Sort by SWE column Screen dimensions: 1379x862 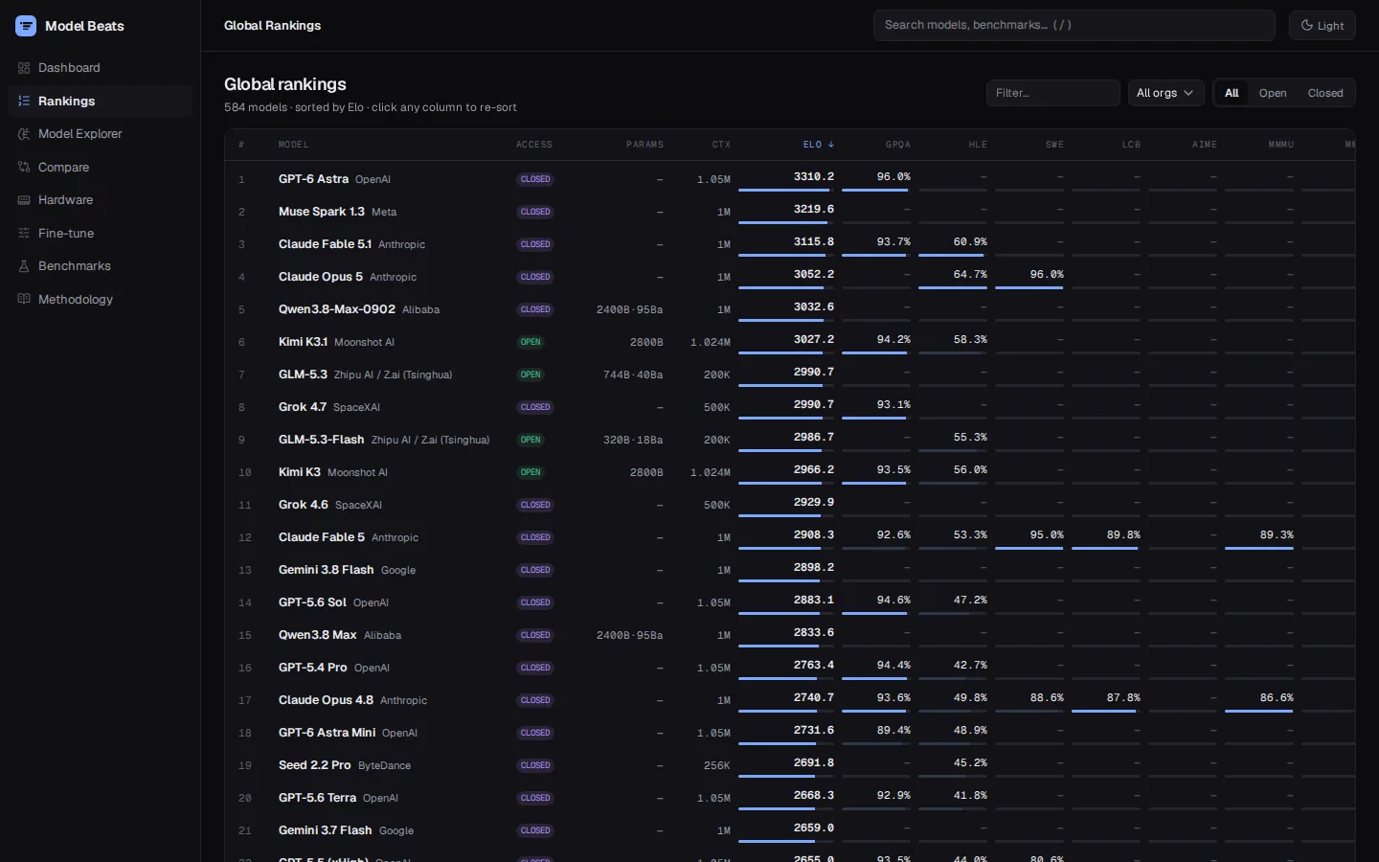pos(1054,145)
